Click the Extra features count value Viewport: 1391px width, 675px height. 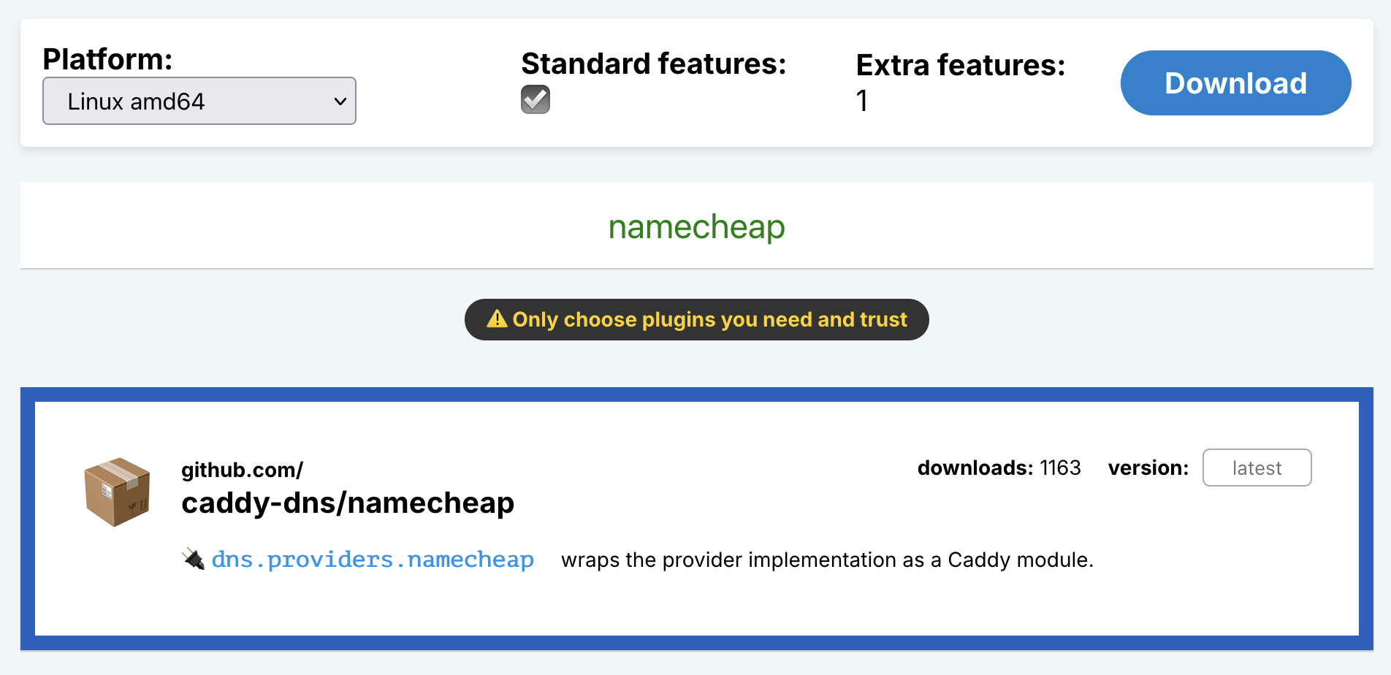pyautogui.click(x=862, y=101)
